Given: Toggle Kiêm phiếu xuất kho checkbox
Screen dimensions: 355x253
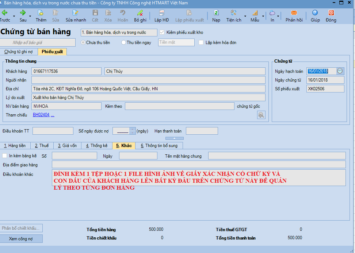Looking at the screenshot, I should click(x=163, y=32).
